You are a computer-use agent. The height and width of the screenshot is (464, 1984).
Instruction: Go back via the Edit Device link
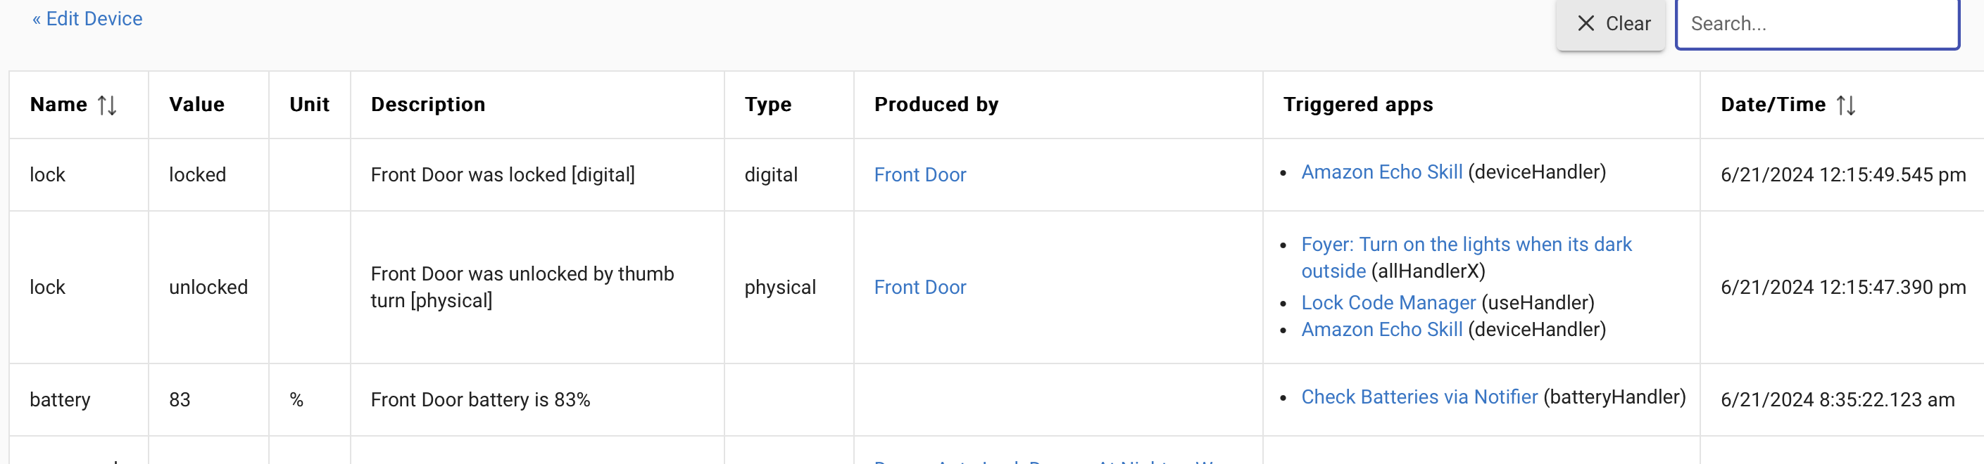87,18
